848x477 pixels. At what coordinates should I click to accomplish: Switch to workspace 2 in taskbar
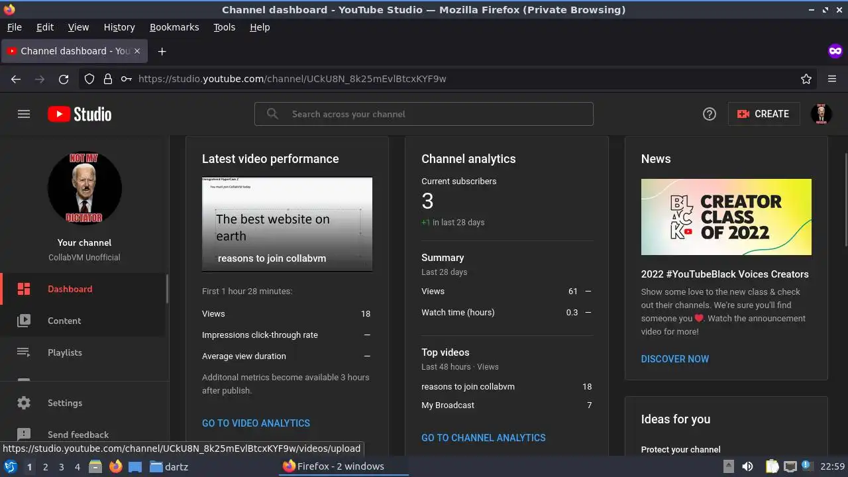coord(45,466)
